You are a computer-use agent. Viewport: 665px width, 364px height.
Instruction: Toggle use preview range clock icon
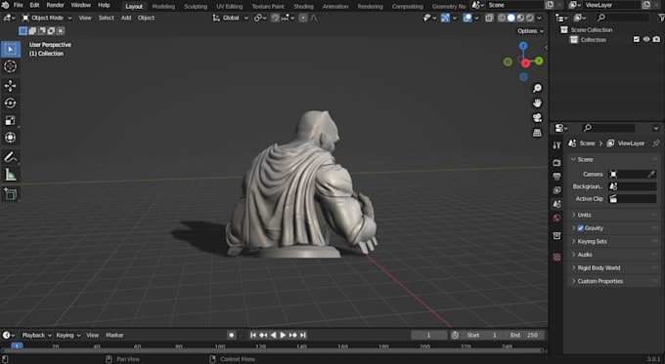(x=455, y=335)
